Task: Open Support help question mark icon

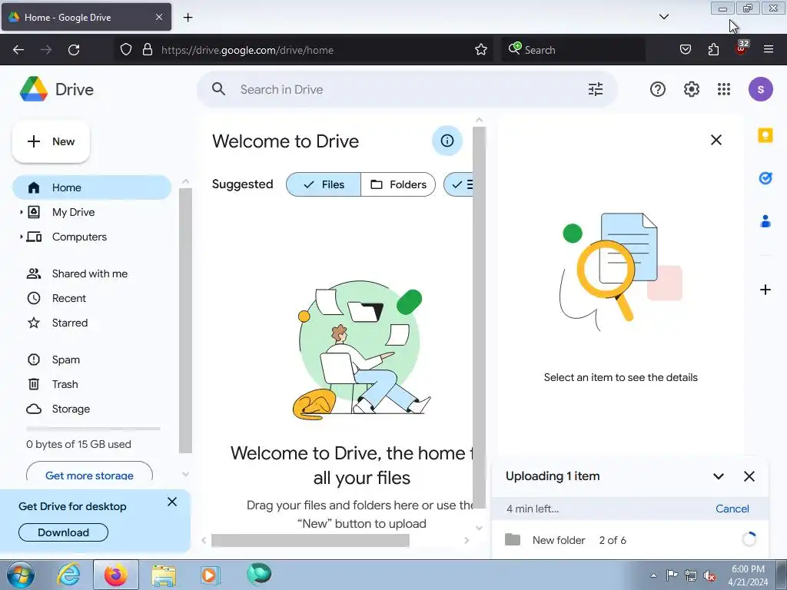Action: pyautogui.click(x=658, y=89)
